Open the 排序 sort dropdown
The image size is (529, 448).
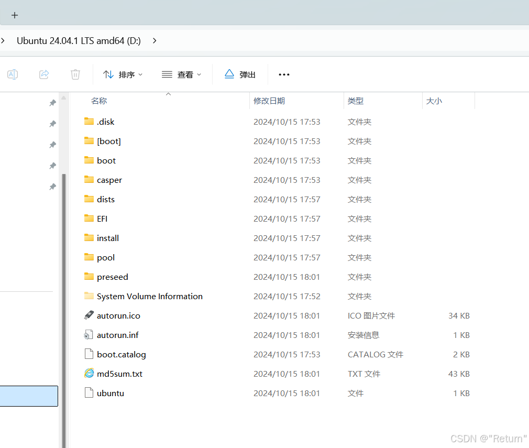click(x=123, y=74)
